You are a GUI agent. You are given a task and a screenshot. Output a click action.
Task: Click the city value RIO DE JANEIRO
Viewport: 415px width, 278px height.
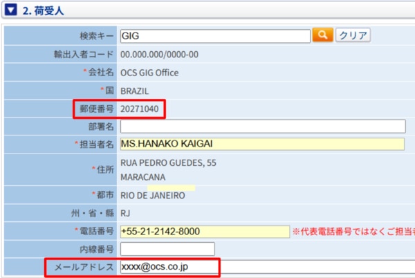[153, 196]
